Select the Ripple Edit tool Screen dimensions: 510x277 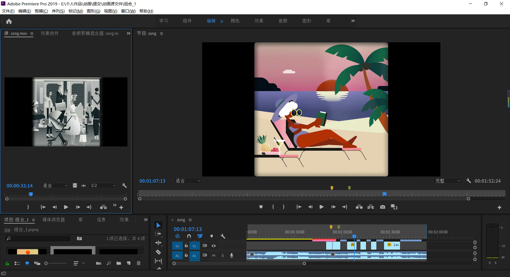pos(158,243)
